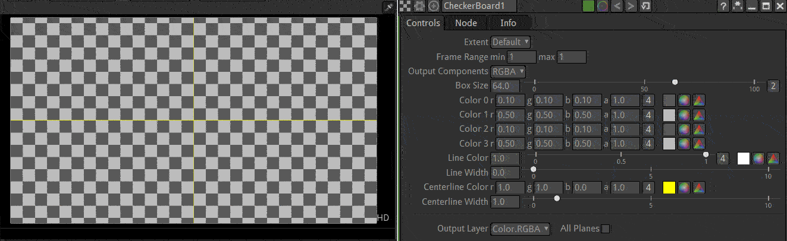Click the viewer pin icon at top right
The image size is (787, 241).
[389, 7]
